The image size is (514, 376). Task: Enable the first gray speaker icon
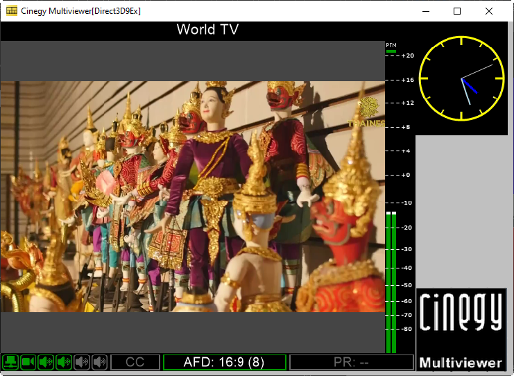82,361
